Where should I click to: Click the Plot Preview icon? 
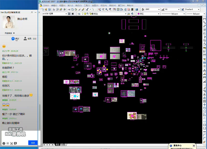tap(57, 9)
